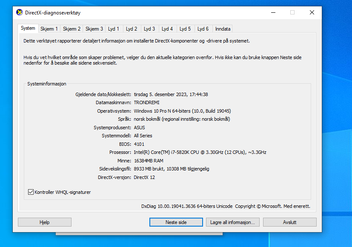The width and height of the screenshot is (352, 247).
Task: Click Lagre all informasjon button
Action: [232, 222]
